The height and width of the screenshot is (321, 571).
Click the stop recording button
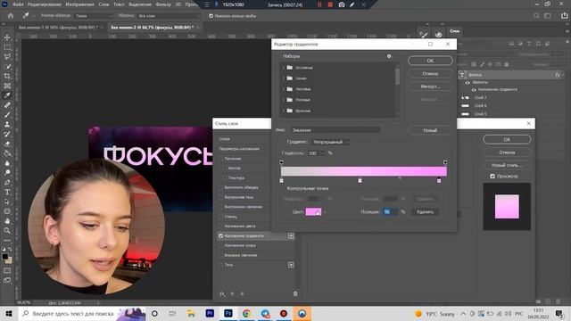point(330,4)
